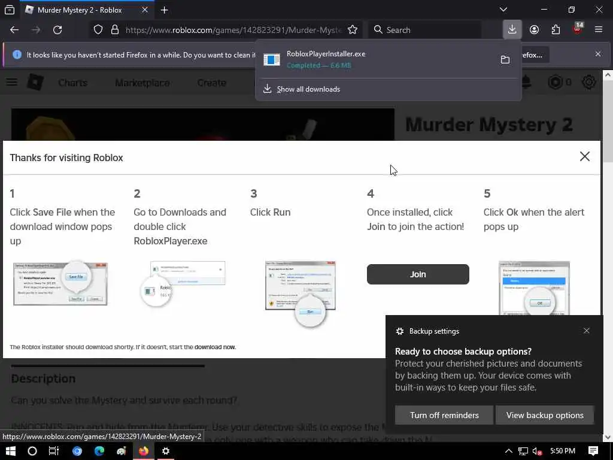Click the Firefox search box

tap(425, 30)
